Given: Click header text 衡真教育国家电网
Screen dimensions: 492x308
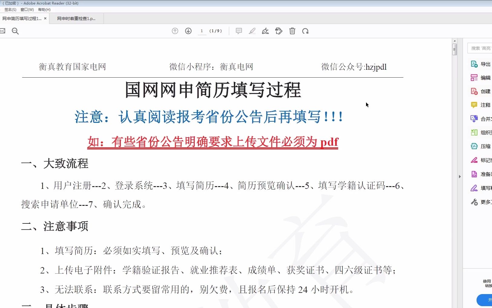Looking at the screenshot, I should pyautogui.click(x=72, y=67).
